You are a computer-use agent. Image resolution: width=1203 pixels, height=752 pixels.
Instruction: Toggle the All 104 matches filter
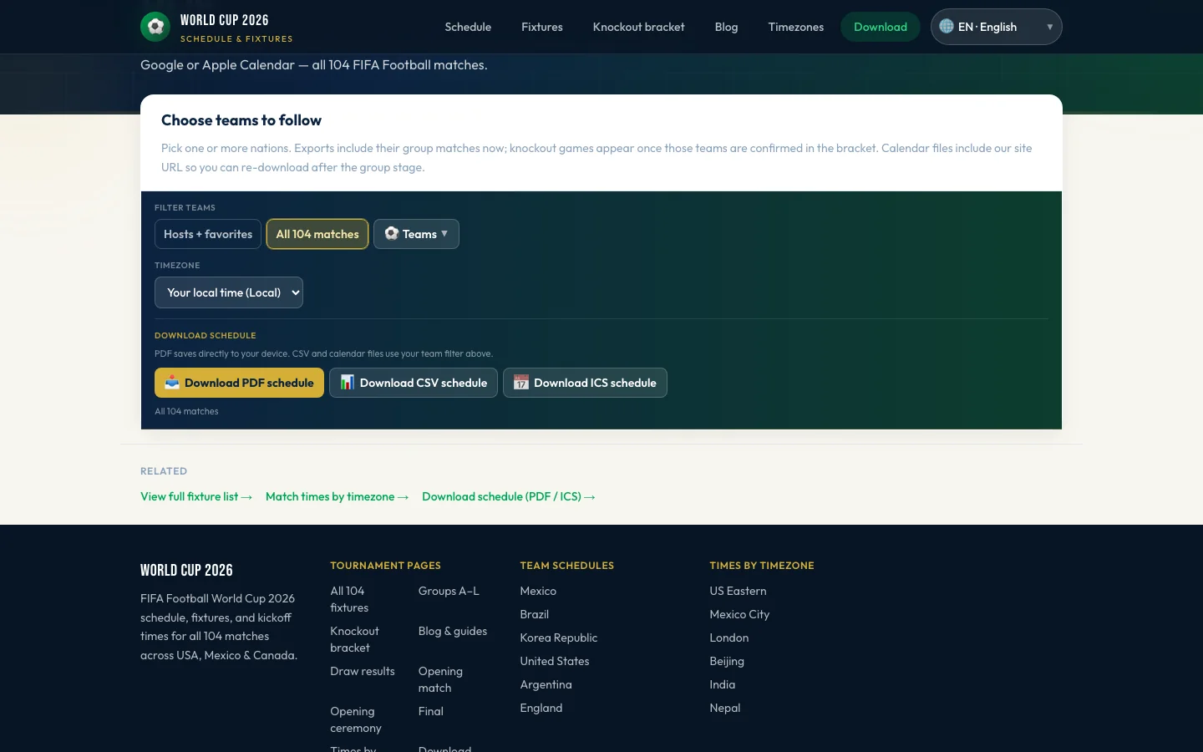(x=317, y=234)
